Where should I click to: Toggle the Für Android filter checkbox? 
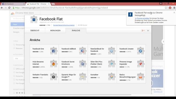coord(14,79)
